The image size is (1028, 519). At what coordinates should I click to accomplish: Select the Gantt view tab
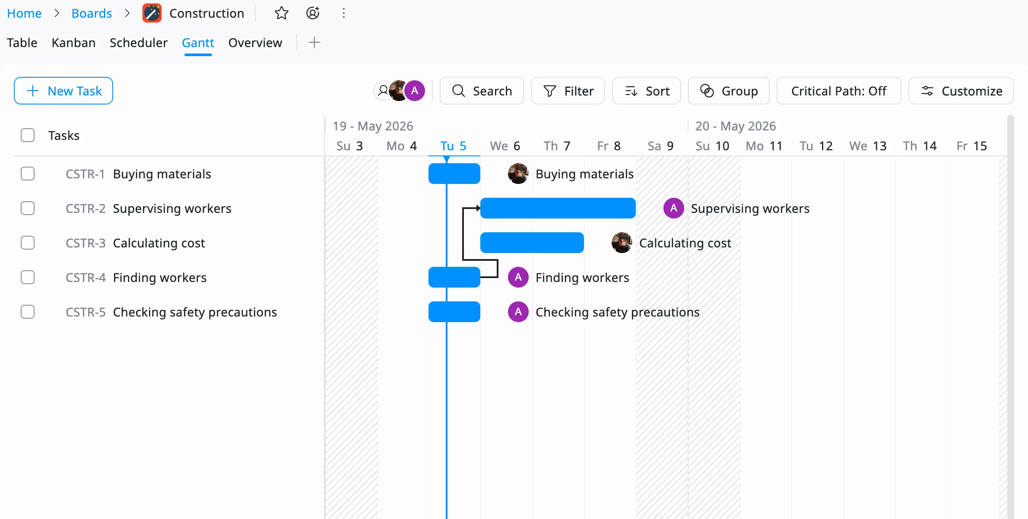198,43
